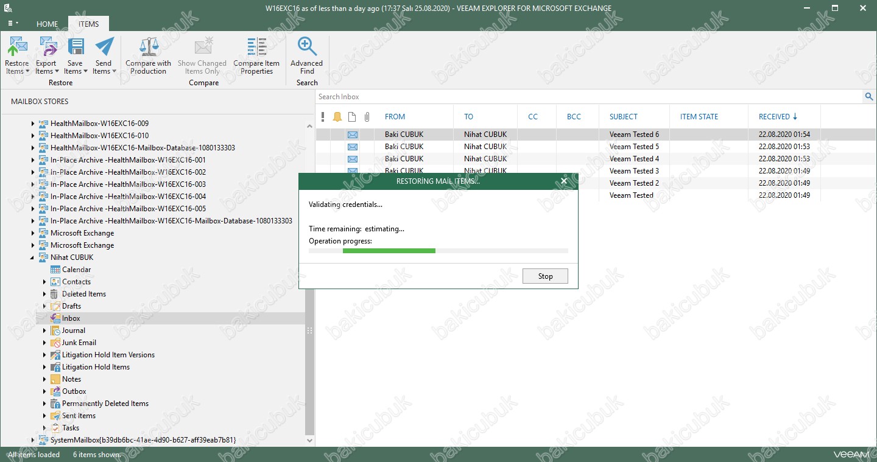The width and height of the screenshot is (877, 462).
Task: Select the Permanently Deleted Items folder
Action: [x=105, y=404]
